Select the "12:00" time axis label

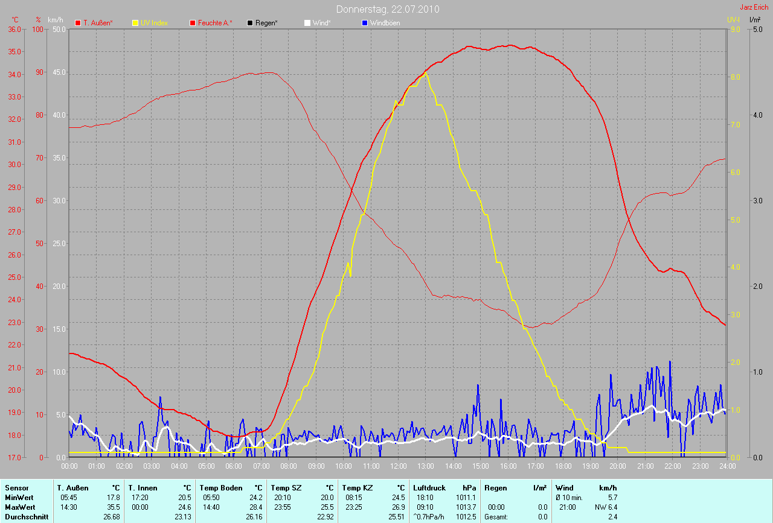click(399, 466)
